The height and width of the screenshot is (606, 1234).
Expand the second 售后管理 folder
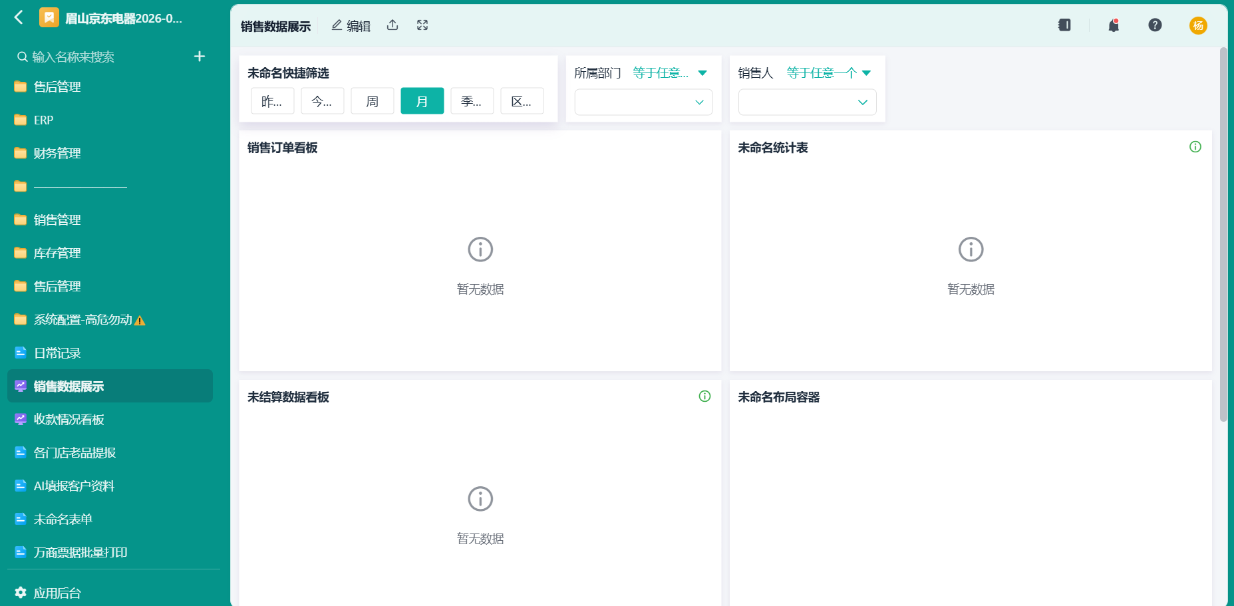[x=110, y=286]
